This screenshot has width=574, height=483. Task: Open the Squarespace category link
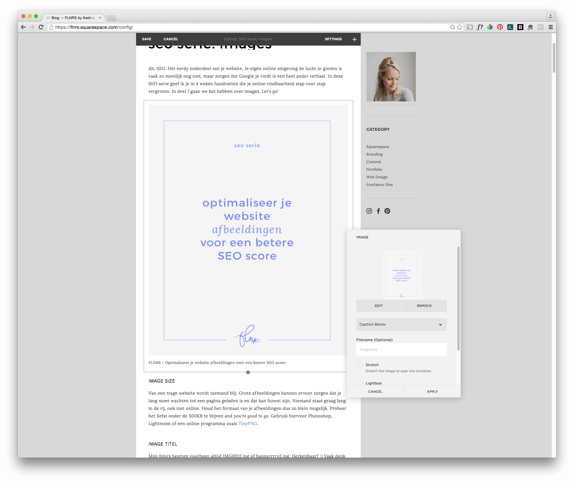click(377, 147)
